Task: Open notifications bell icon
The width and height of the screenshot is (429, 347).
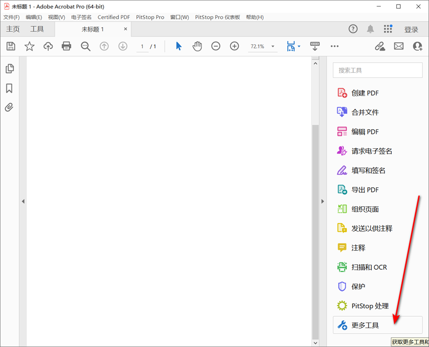Action: [370, 29]
